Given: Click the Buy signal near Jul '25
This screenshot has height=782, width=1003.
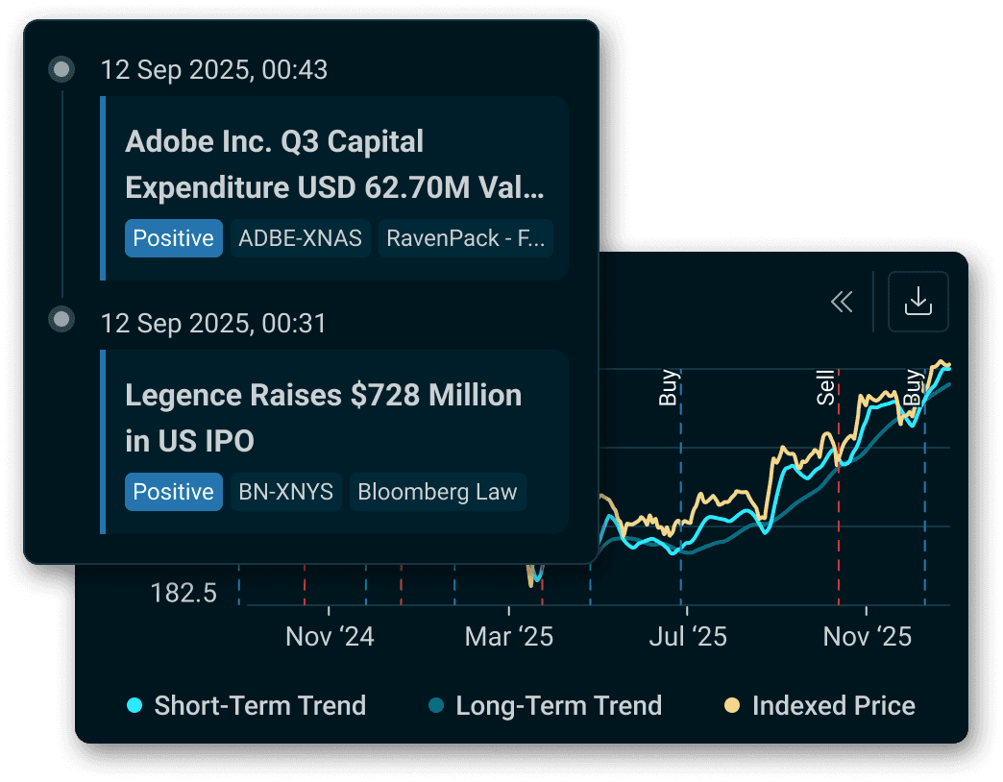Looking at the screenshot, I should tap(669, 387).
